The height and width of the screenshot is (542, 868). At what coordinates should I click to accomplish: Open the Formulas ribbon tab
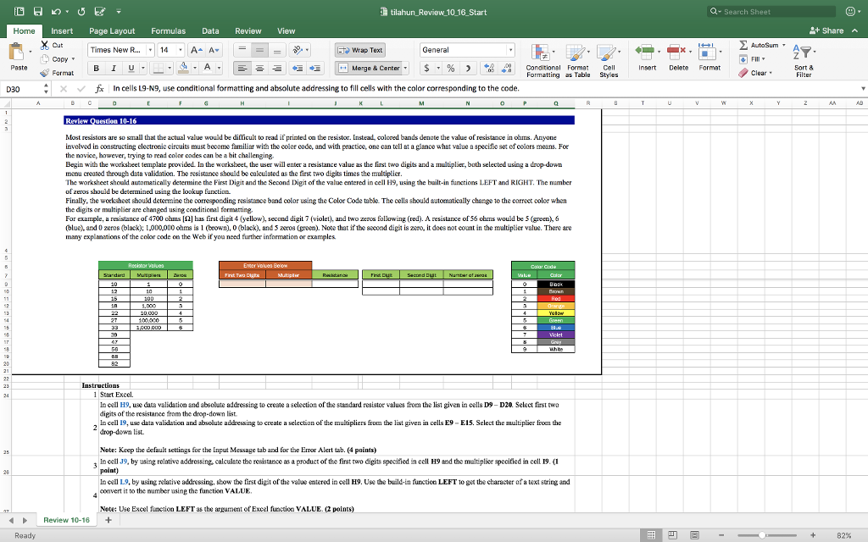[169, 31]
